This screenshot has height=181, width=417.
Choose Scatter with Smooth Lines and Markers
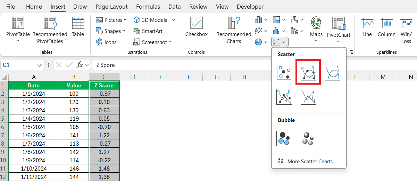(308, 72)
